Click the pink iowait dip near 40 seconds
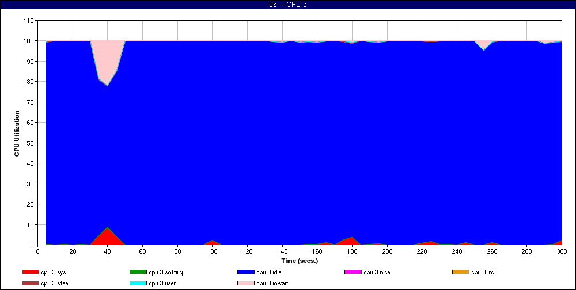576x290 pixels. 107,60
